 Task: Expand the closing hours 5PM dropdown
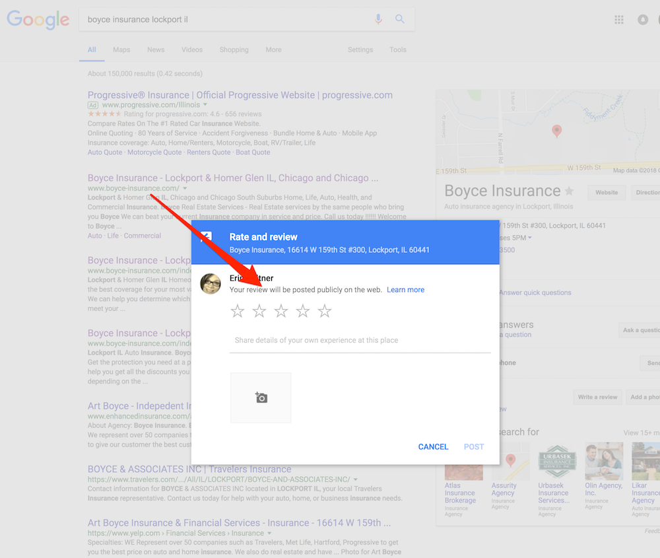click(x=530, y=238)
